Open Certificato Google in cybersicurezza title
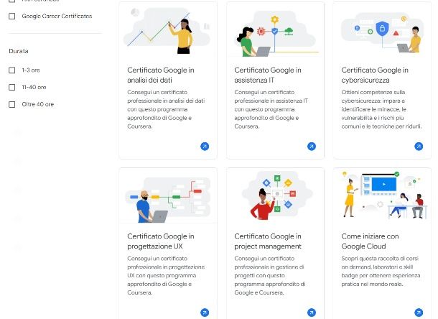Image resolution: width=438 pixels, height=319 pixels. (x=375, y=75)
